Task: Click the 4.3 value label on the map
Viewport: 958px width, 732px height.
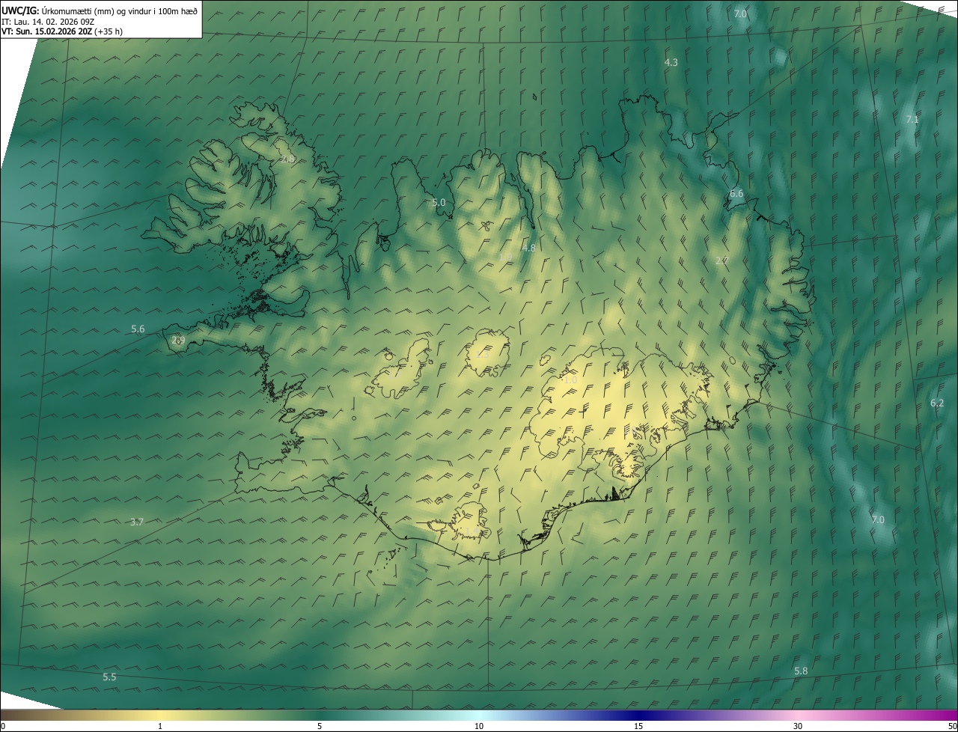Action: 671,62
